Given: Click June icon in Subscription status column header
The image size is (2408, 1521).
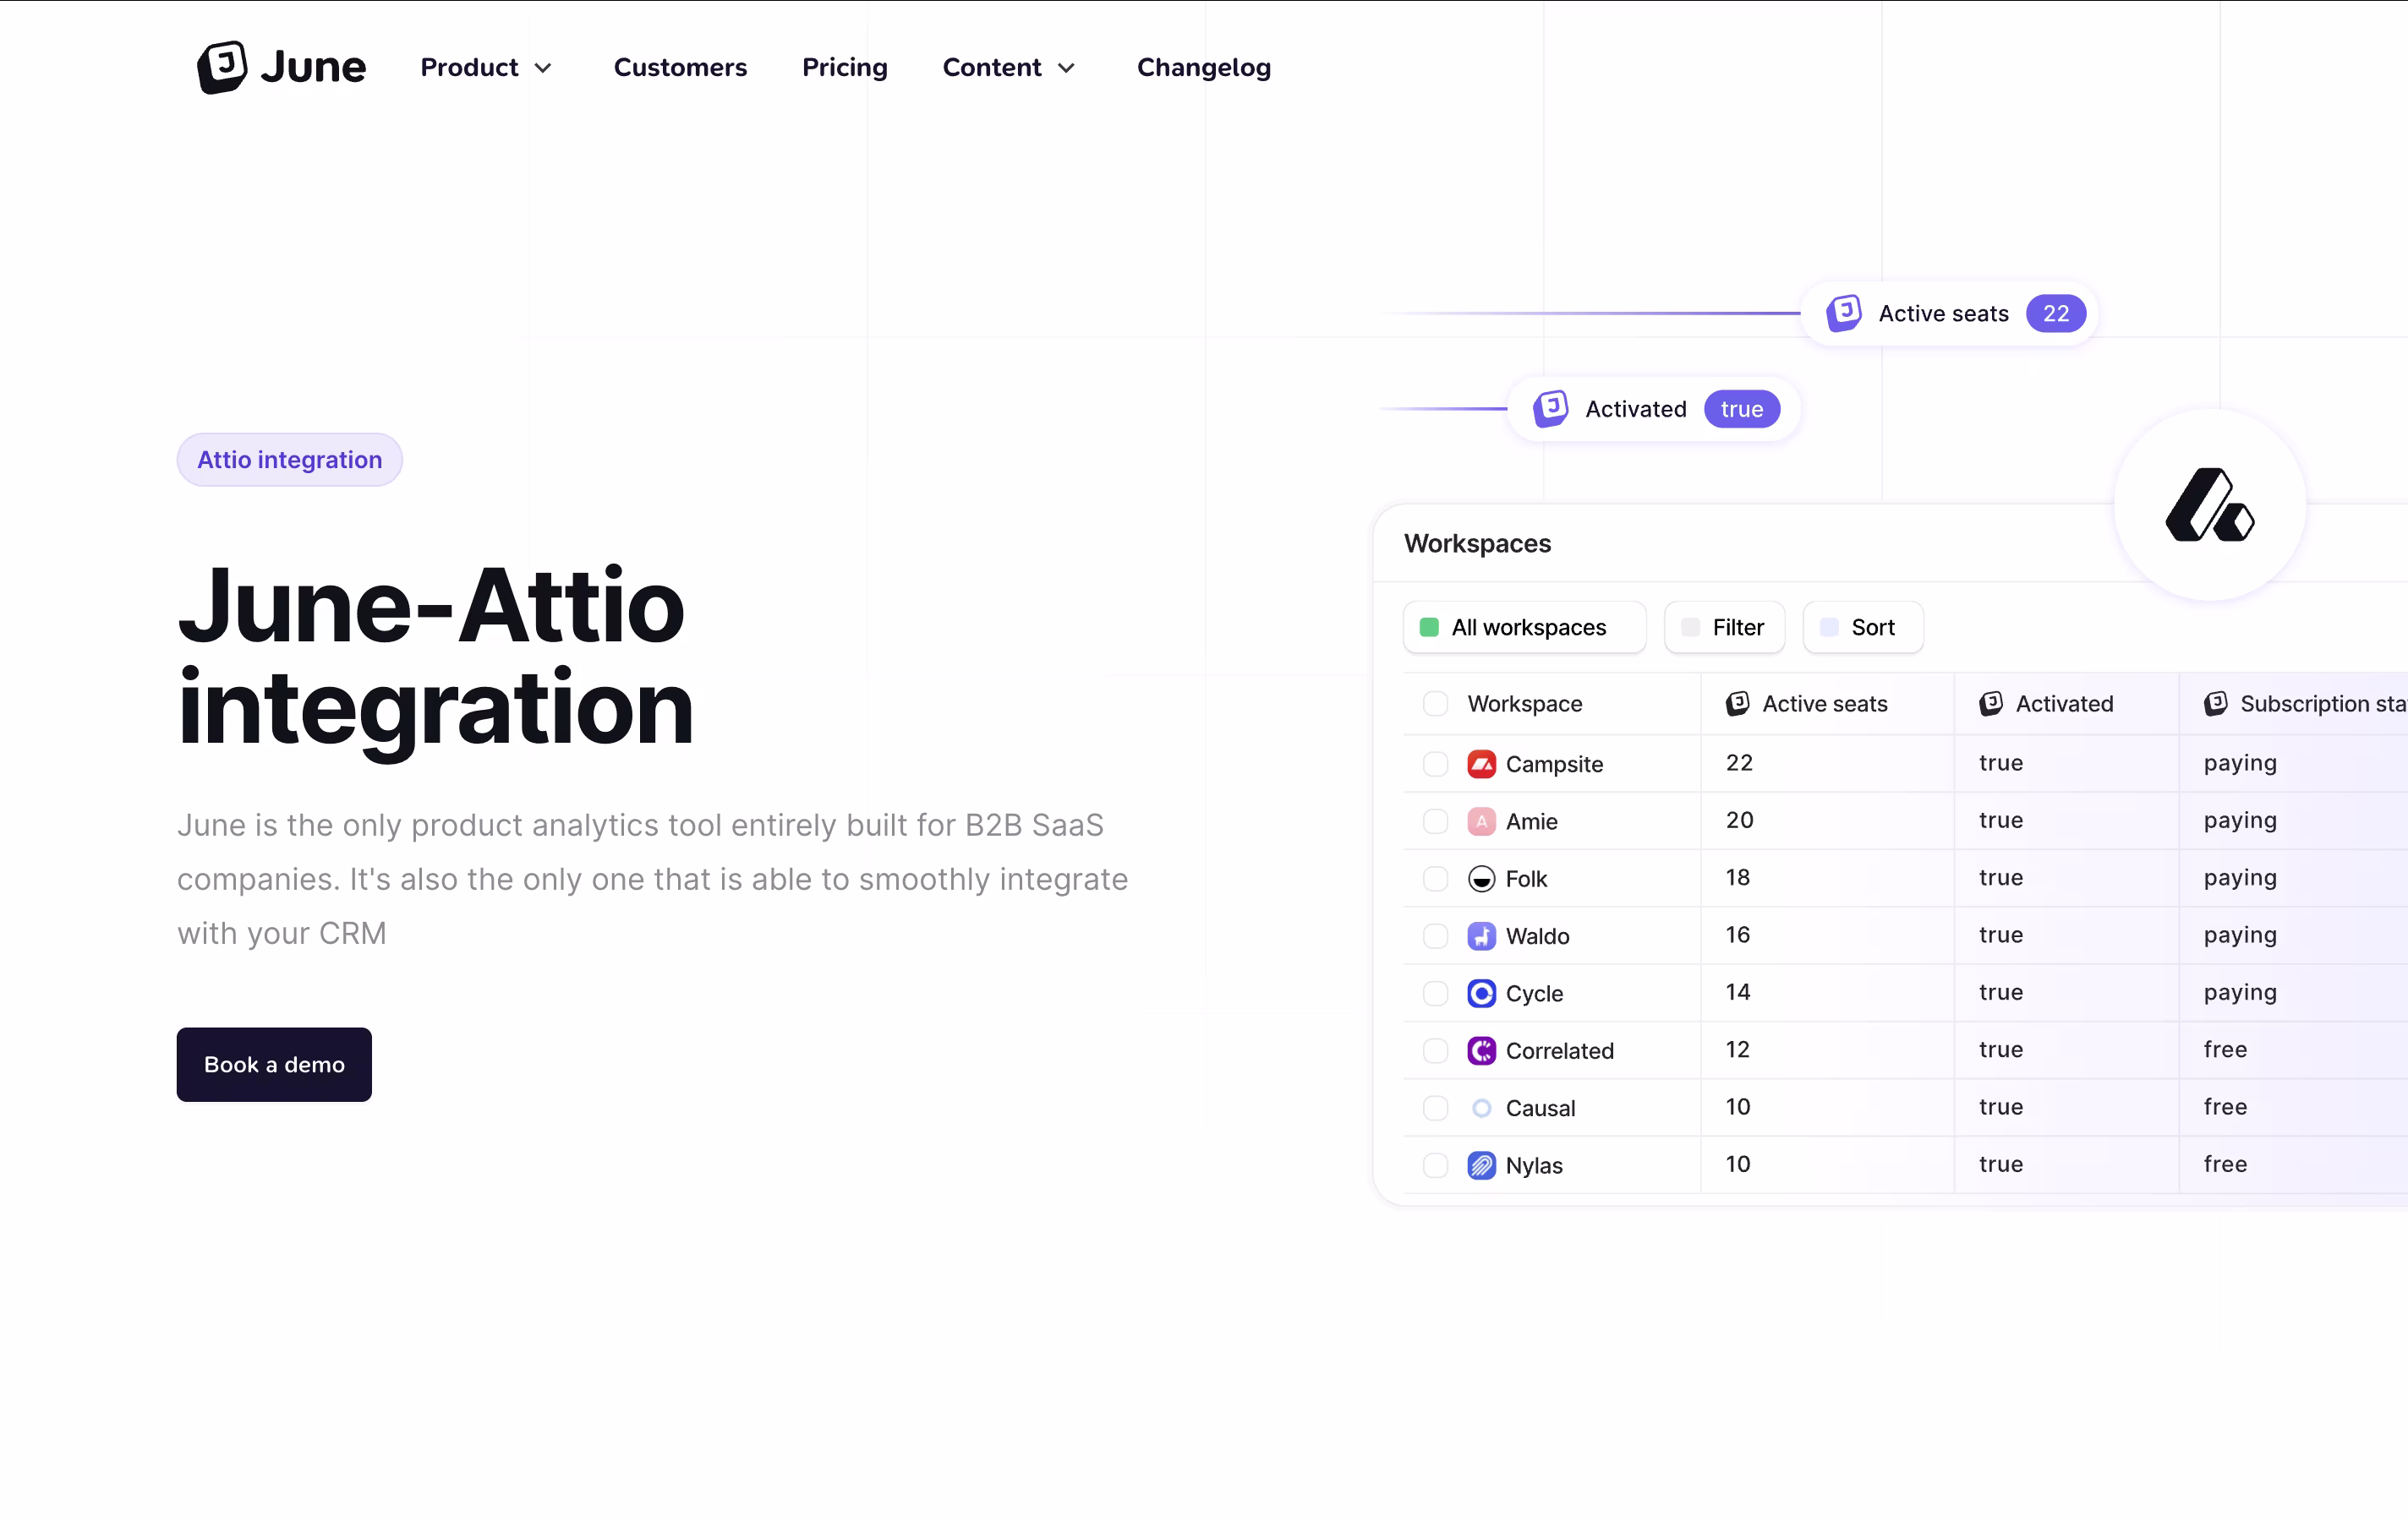Looking at the screenshot, I should (x=2215, y=704).
